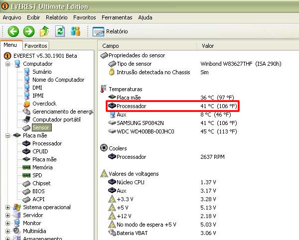Click the Valor column header

[x=208, y=46]
